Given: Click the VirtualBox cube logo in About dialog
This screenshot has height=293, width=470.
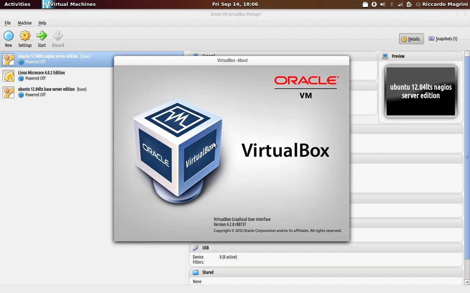Looking at the screenshot, I should (x=179, y=150).
